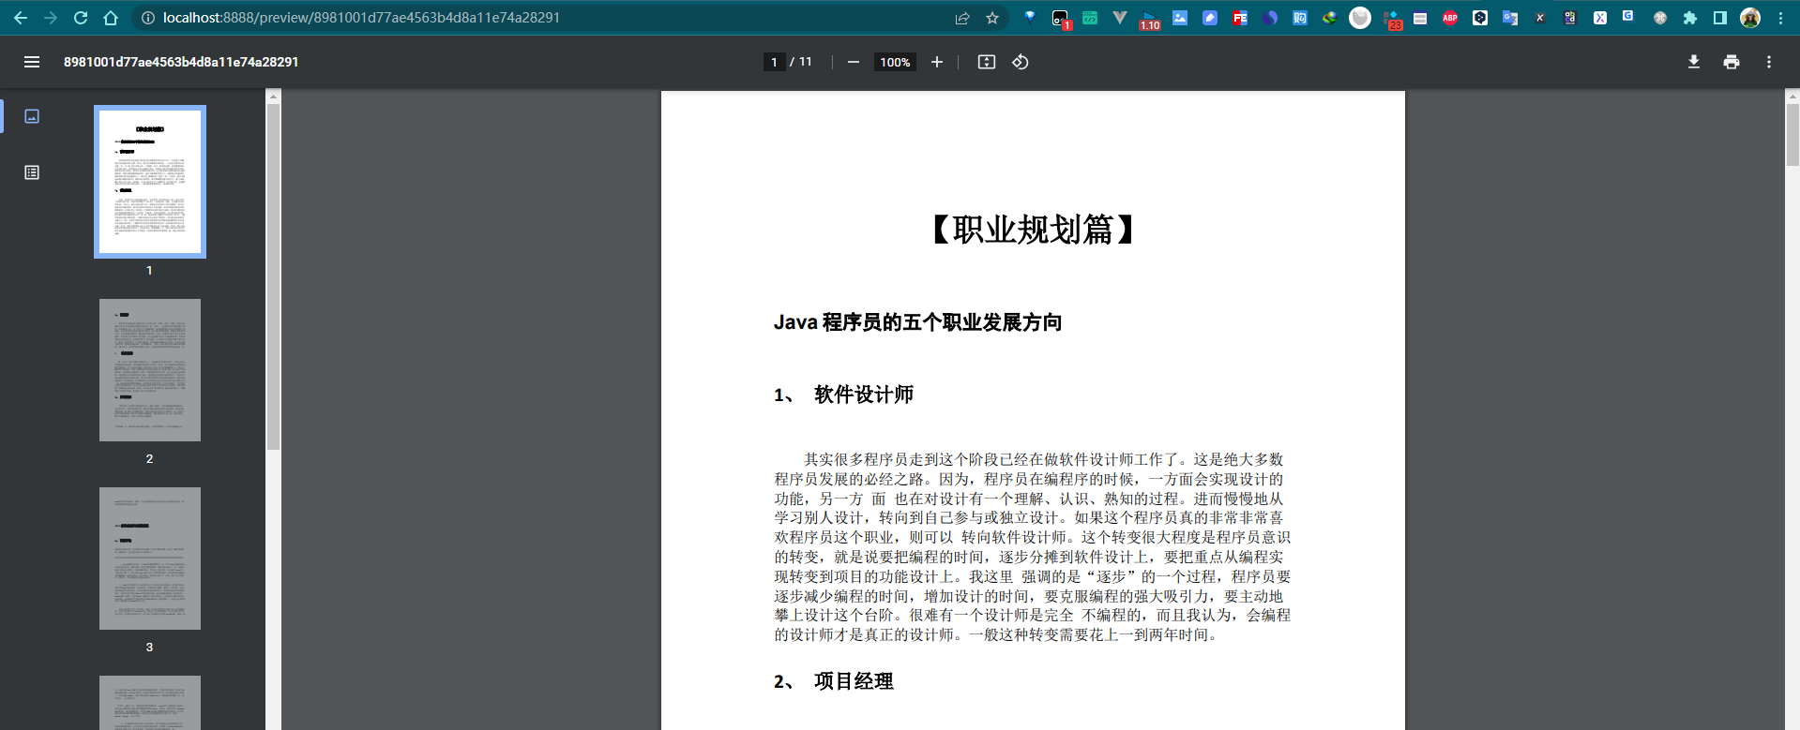Share this page using share icon
1800x730 pixels.
(x=962, y=18)
